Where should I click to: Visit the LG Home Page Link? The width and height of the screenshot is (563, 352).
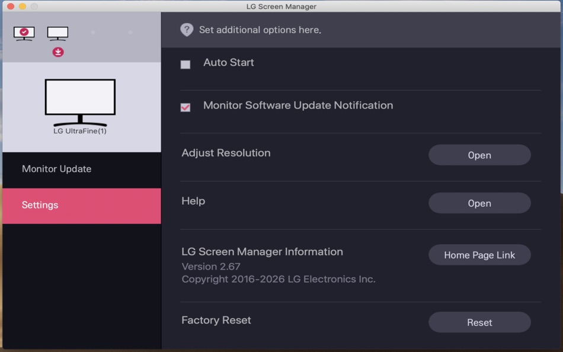479,255
